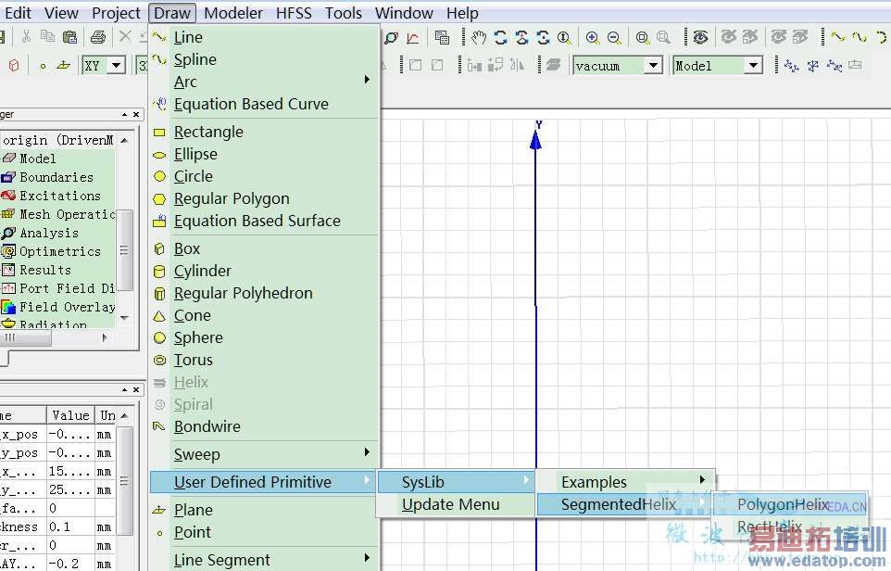Click the draw point toolbar icon
The image size is (891, 571).
click(x=43, y=66)
